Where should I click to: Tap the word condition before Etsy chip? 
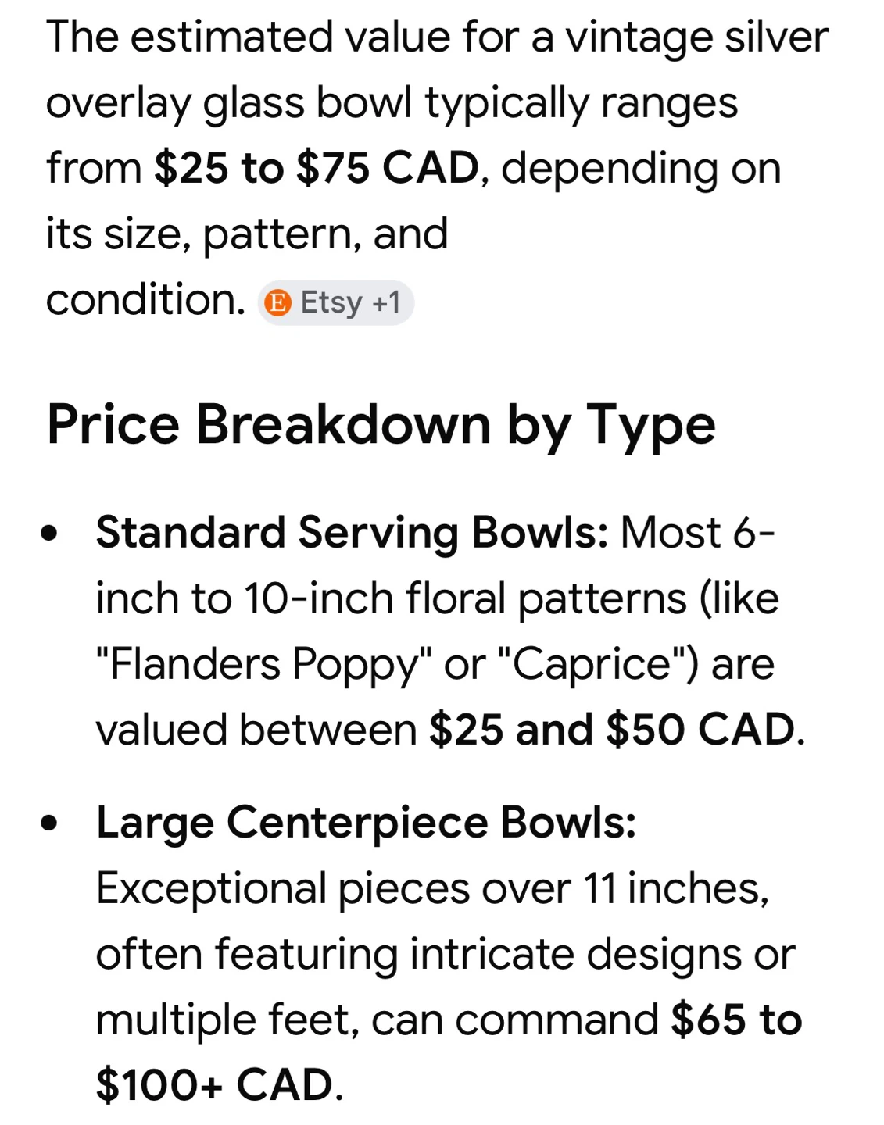click(x=145, y=300)
